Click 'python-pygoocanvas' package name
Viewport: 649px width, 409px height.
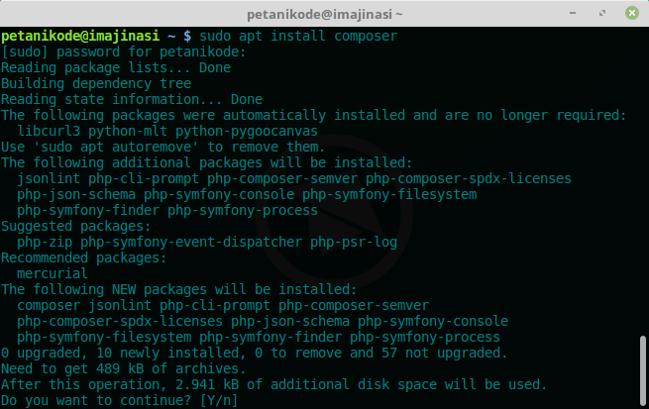pyautogui.click(x=247, y=131)
